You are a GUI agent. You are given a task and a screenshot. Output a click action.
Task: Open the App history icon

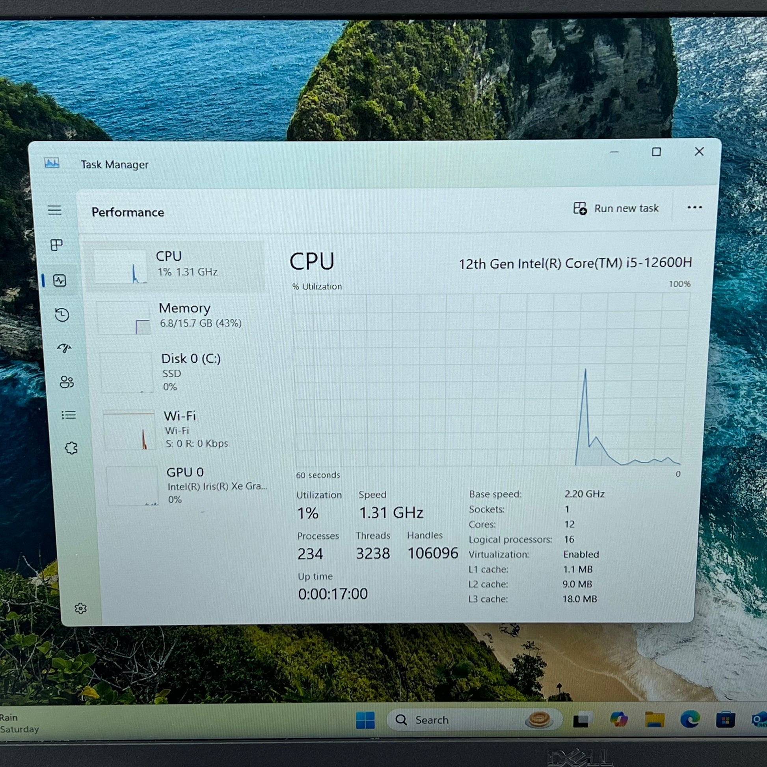62,315
